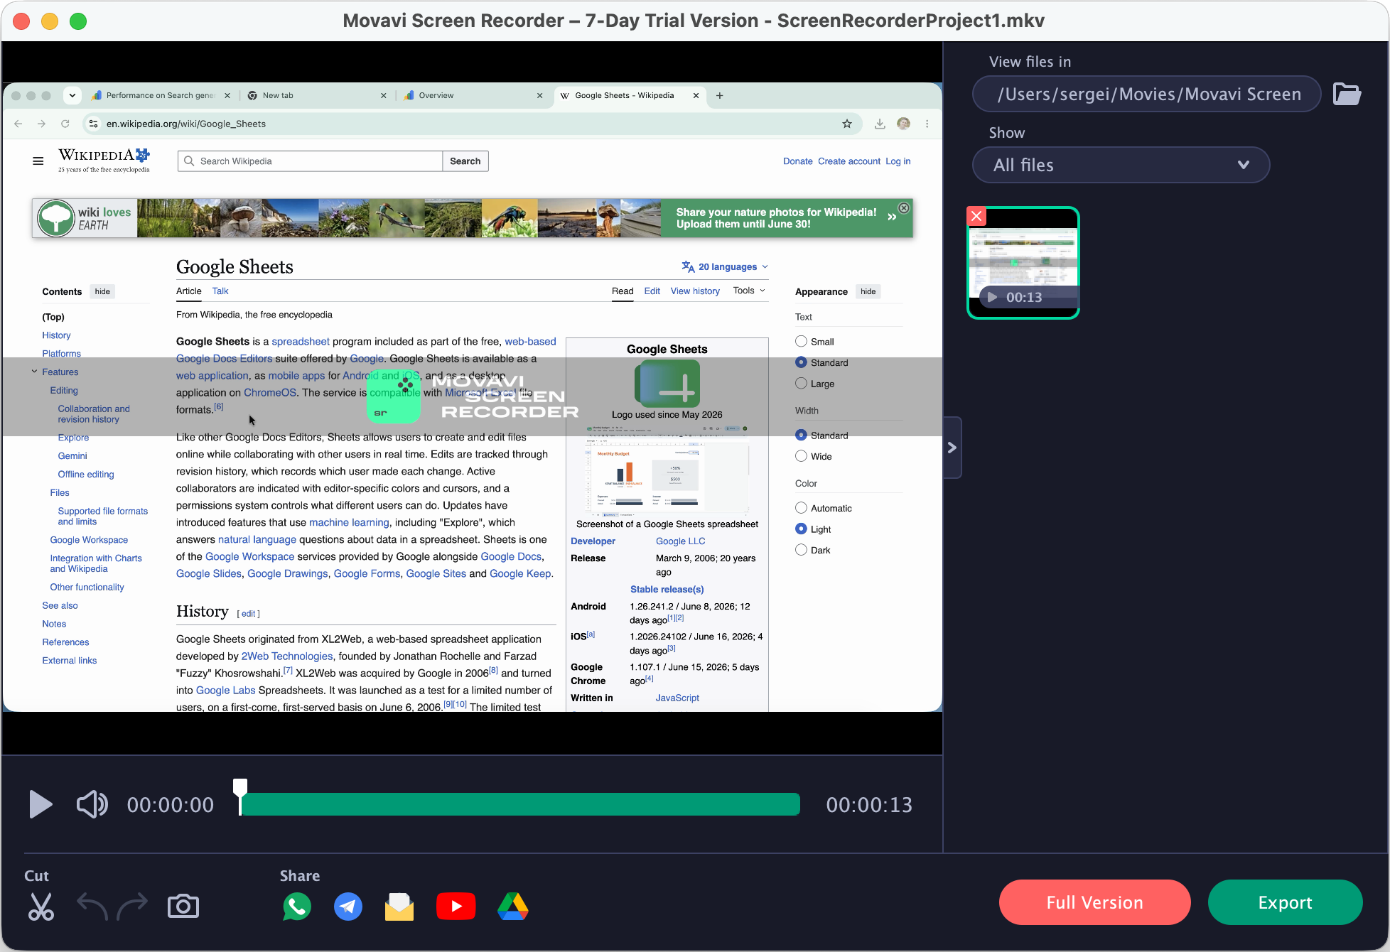1390x952 pixels.
Task: Share the recording by email
Action: (399, 907)
